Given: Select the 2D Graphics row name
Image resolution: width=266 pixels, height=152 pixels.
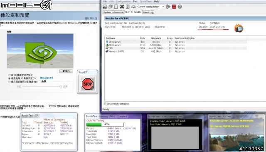Looking at the screenshot, I should point(115,42).
